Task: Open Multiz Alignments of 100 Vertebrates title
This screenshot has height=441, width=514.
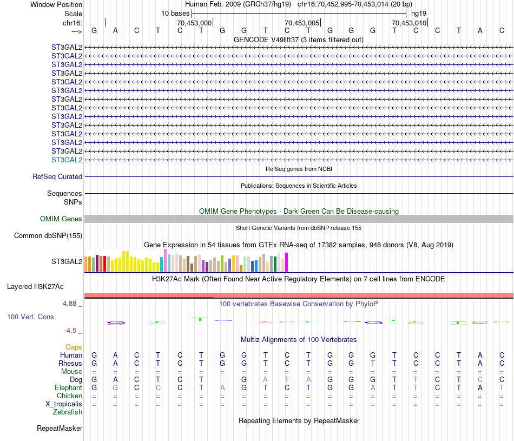Action: tap(299, 340)
